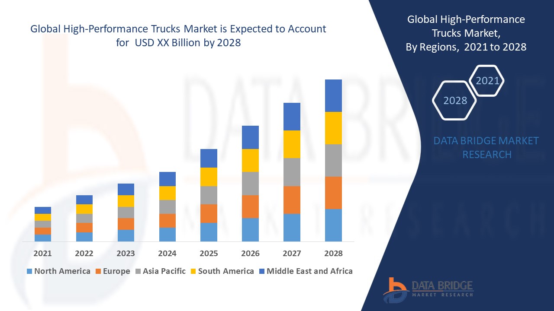Click the 2028 hexagon badge
Image resolution: width=554 pixels, height=311 pixels.
coord(455,101)
